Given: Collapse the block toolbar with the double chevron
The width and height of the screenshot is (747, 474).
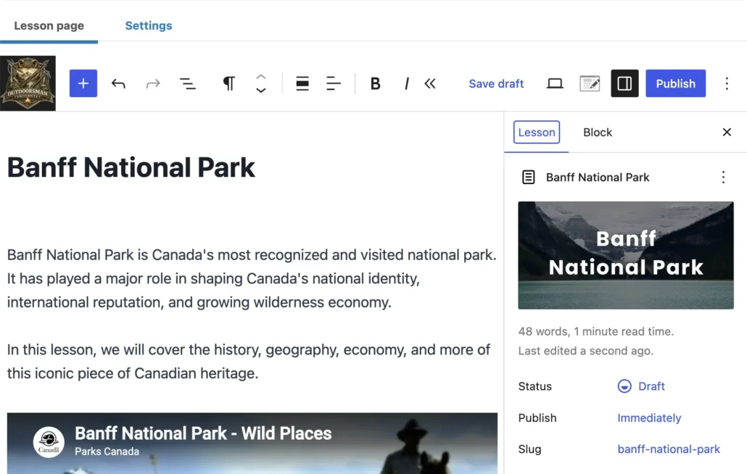Looking at the screenshot, I should point(430,84).
